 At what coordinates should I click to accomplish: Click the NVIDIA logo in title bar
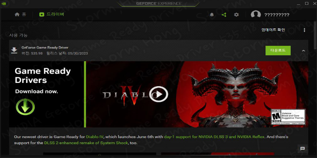click(4, 4)
